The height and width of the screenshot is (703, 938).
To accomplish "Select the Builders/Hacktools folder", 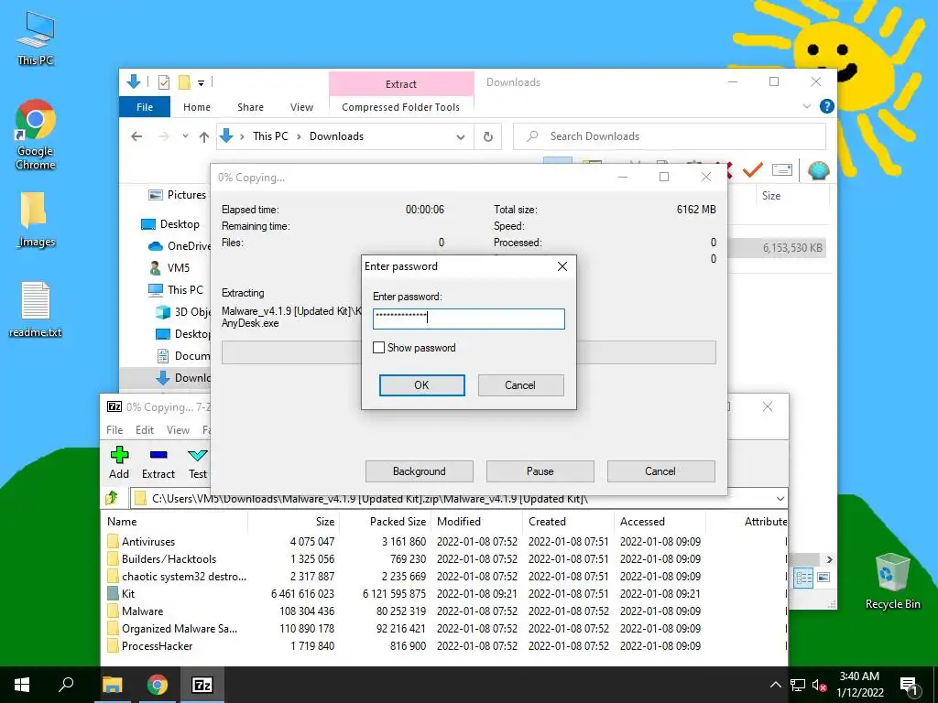I will (169, 559).
